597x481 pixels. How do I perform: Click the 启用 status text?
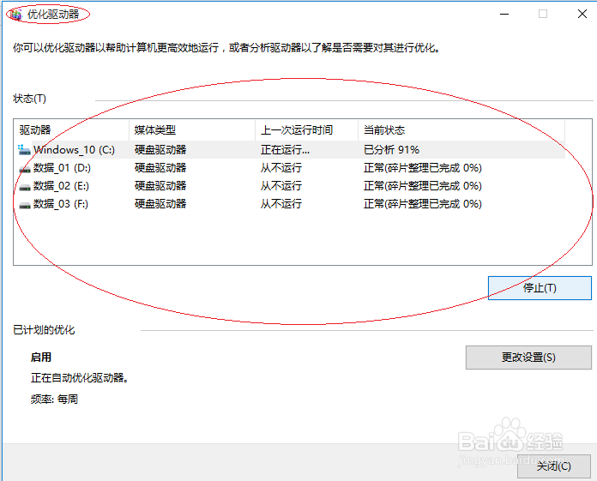point(40,358)
